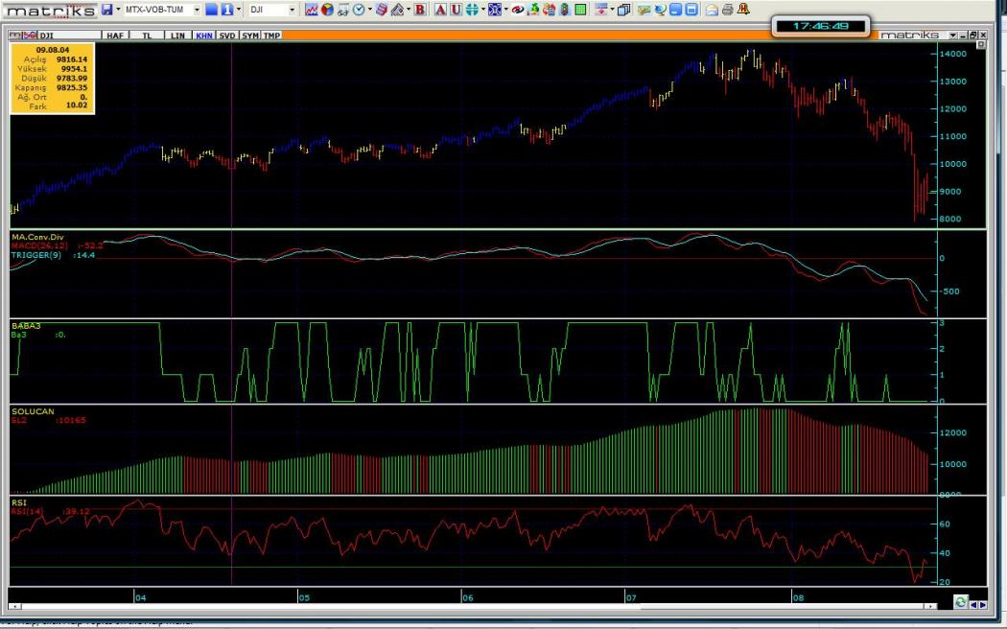The height and width of the screenshot is (629, 1007).
Task: Click the clock icon in the toolbar
Action: pos(358,10)
